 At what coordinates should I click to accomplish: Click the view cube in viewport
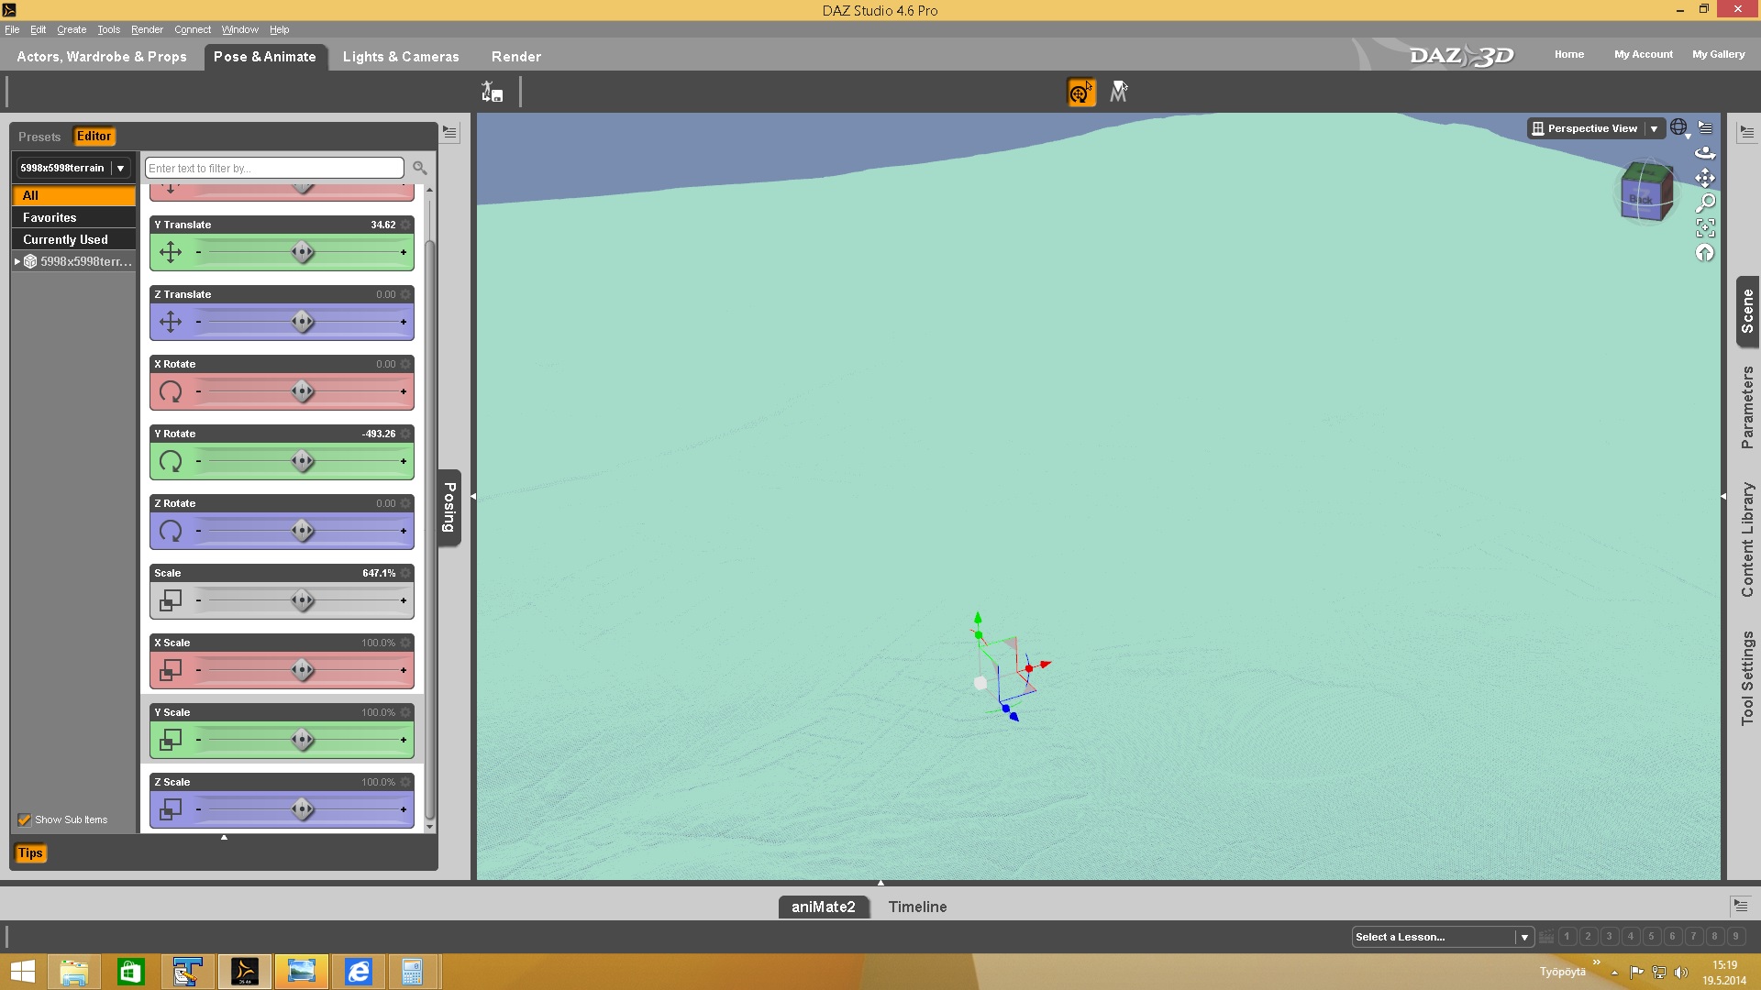1645,192
